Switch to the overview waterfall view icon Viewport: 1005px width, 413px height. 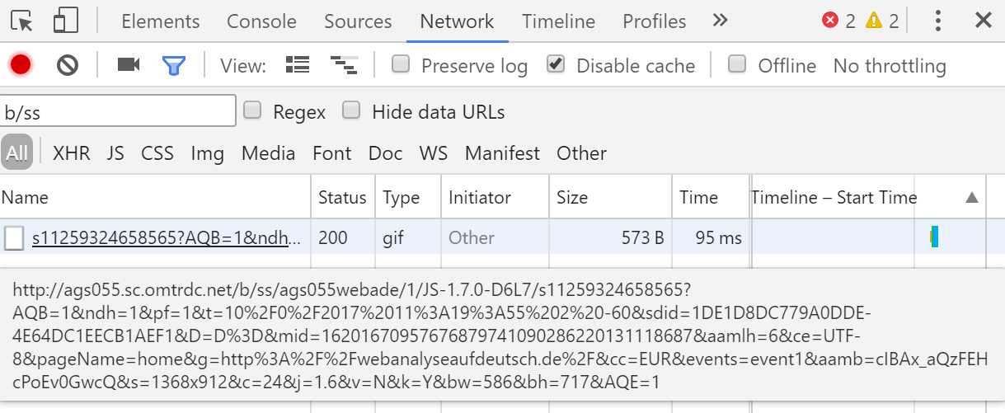342,65
